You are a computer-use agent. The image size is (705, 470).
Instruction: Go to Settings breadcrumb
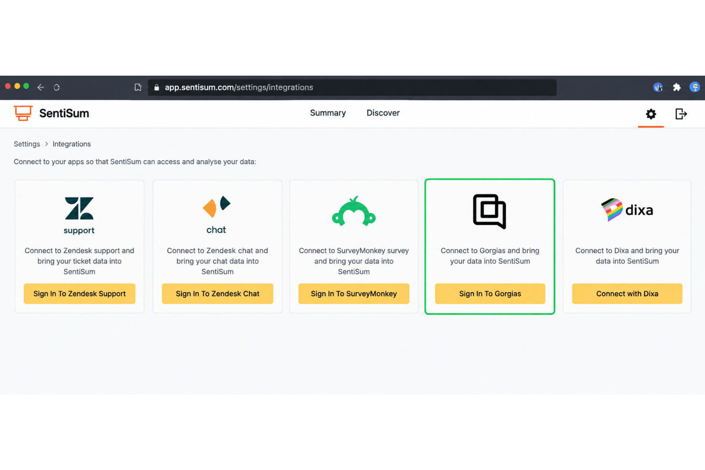pyautogui.click(x=27, y=144)
